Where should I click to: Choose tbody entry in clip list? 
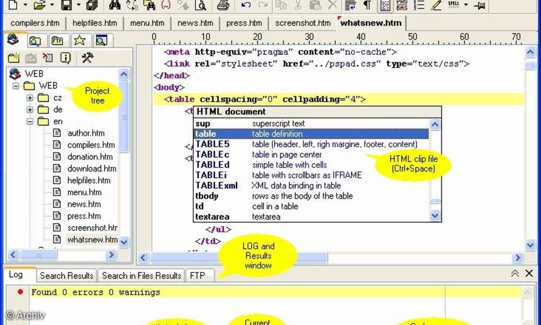click(x=311, y=196)
